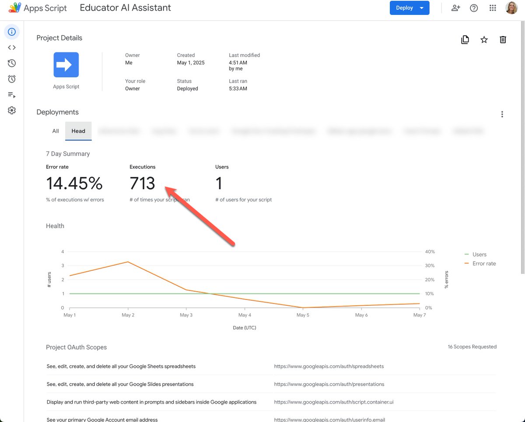The image size is (525, 422).
Task: Open Apps Script help
Action: tap(474, 8)
